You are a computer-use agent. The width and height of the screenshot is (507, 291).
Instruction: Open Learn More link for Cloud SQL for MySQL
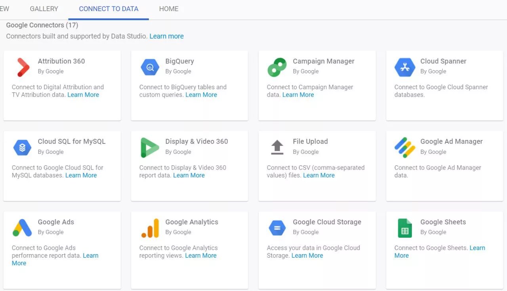point(81,175)
